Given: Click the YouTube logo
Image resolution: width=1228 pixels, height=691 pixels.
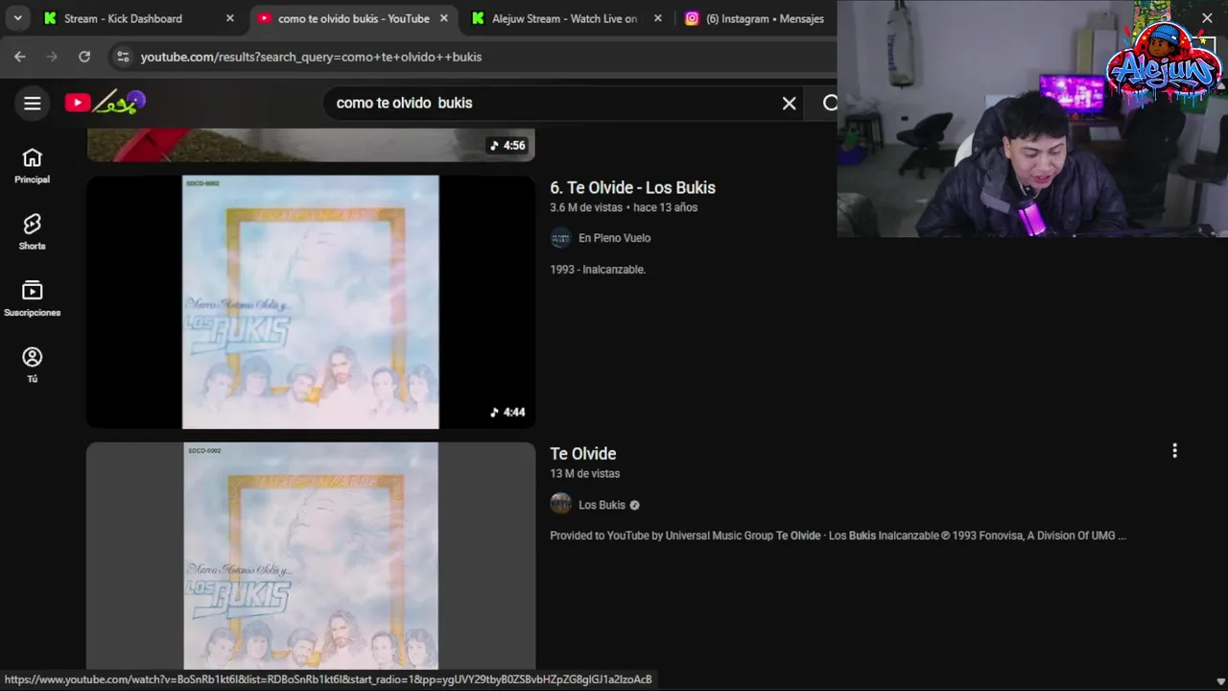Looking at the screenshot, I should coord(106,102).
